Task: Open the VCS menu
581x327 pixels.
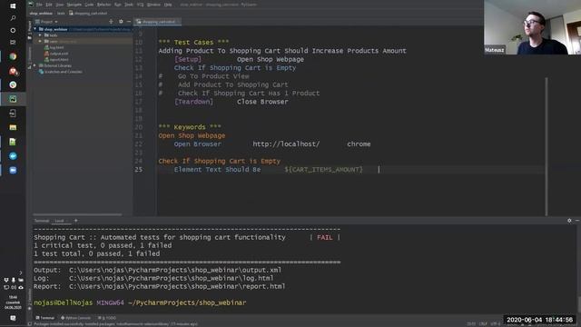Action: tap(141, 5)
